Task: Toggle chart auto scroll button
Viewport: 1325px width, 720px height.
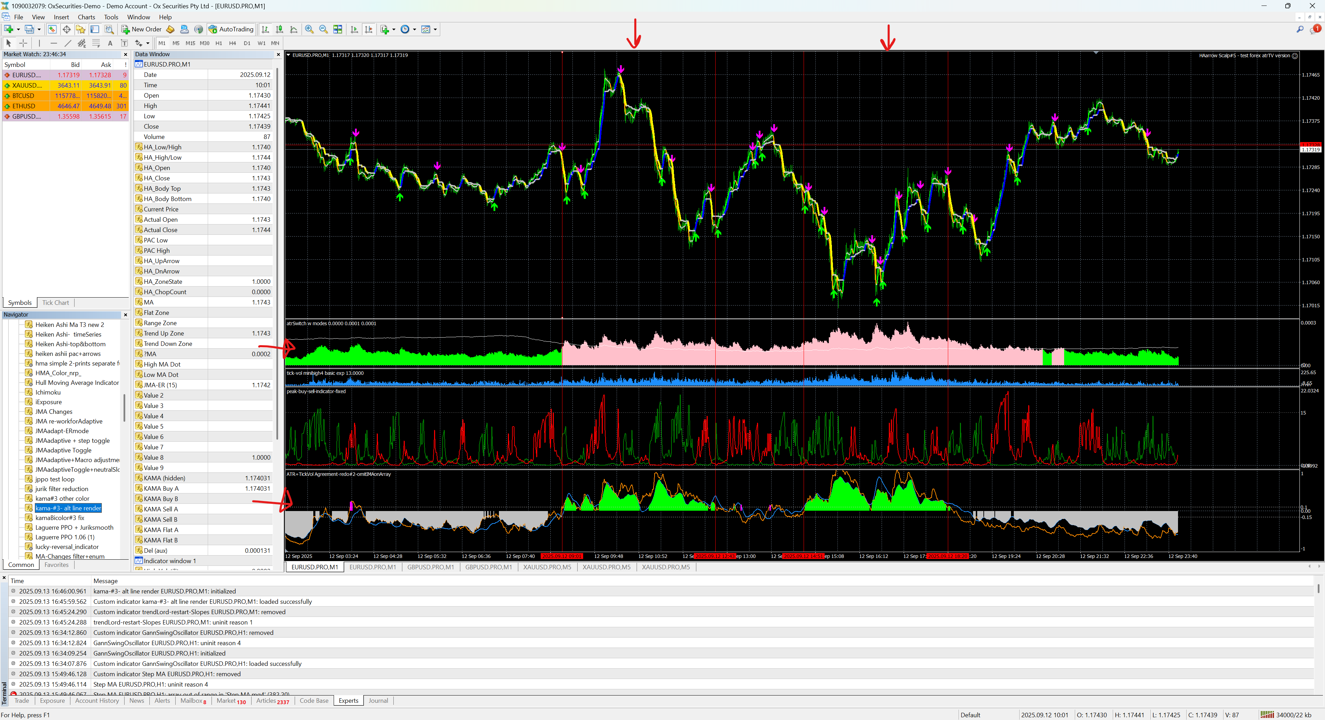Action: click(354, 29)
